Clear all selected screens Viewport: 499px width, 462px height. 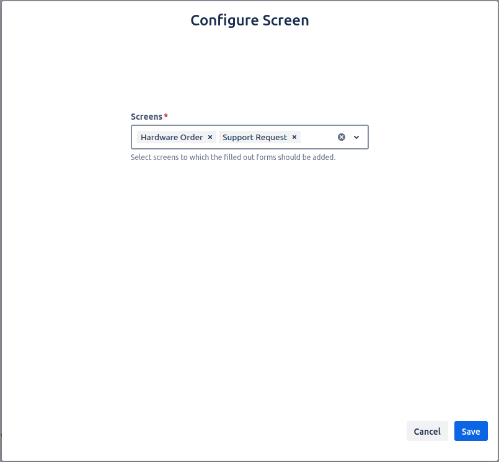pyautogui.click(x=341, y=137)
